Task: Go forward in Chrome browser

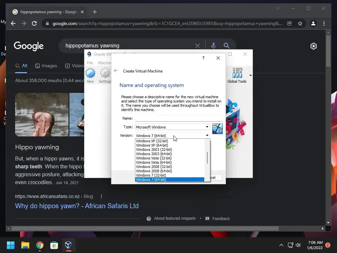Action: (24, 23)
